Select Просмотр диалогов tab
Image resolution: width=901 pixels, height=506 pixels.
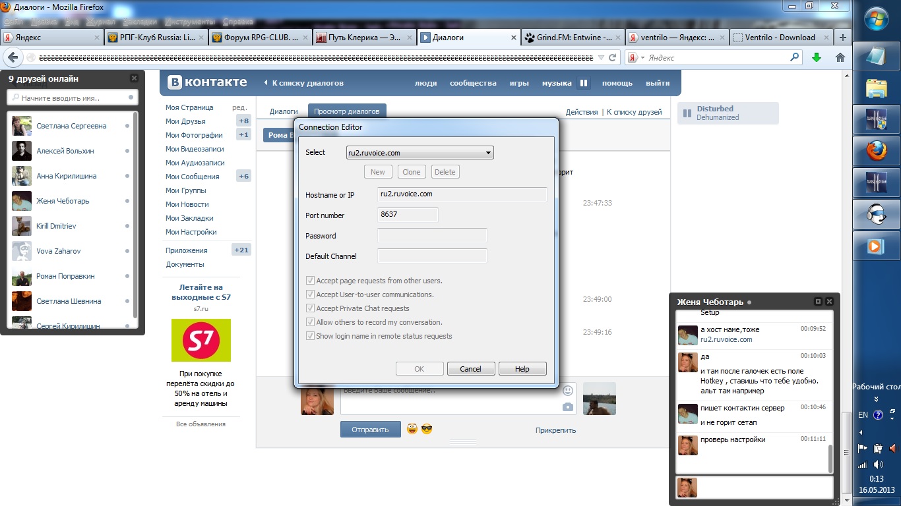click(346, 112)
